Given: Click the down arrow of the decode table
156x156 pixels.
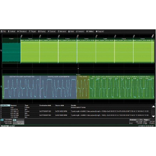Looking at the screenshot, I should [154, 116].
